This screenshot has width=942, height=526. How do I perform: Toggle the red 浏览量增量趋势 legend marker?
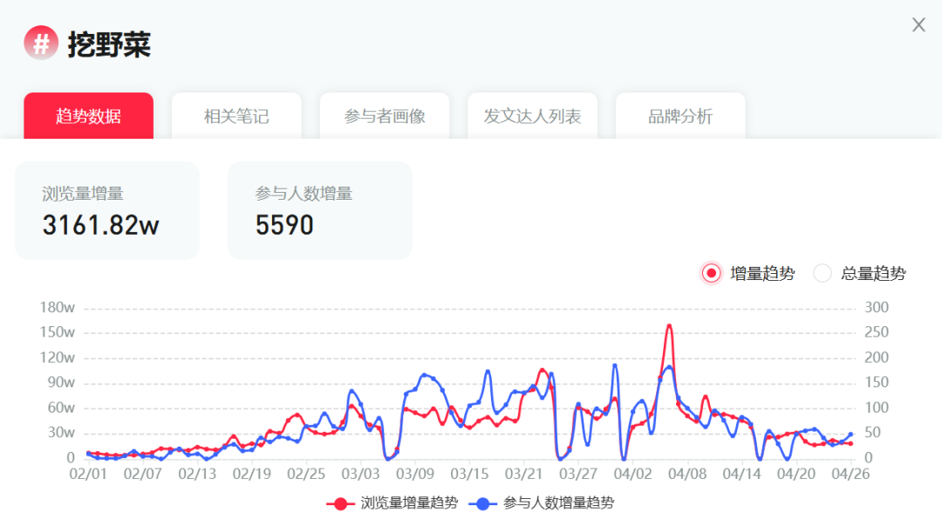point(338,503)
